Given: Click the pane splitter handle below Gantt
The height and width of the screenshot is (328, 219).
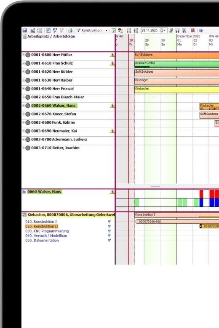Looking at the screenshot, I should (x=155, y=186).
